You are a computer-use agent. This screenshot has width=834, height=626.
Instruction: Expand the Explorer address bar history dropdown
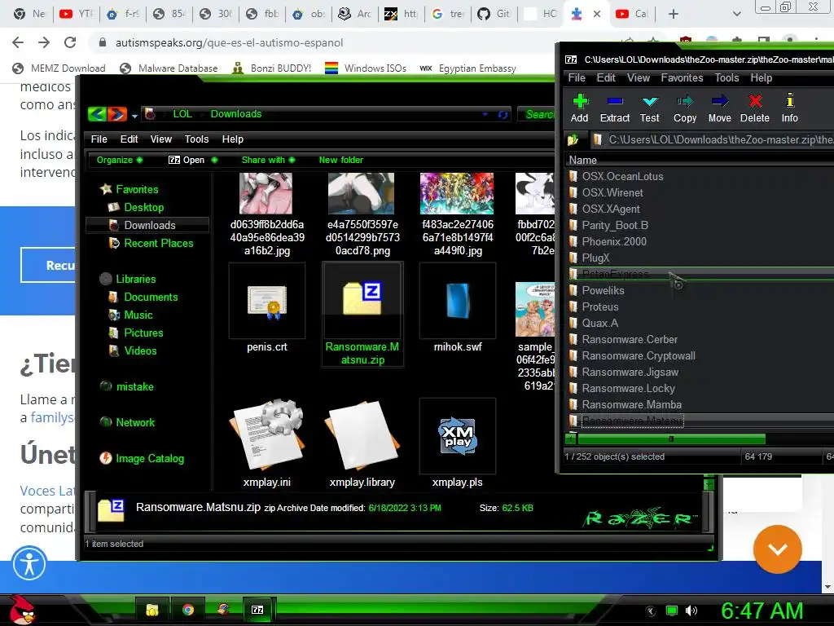click(x=485, y=114)
